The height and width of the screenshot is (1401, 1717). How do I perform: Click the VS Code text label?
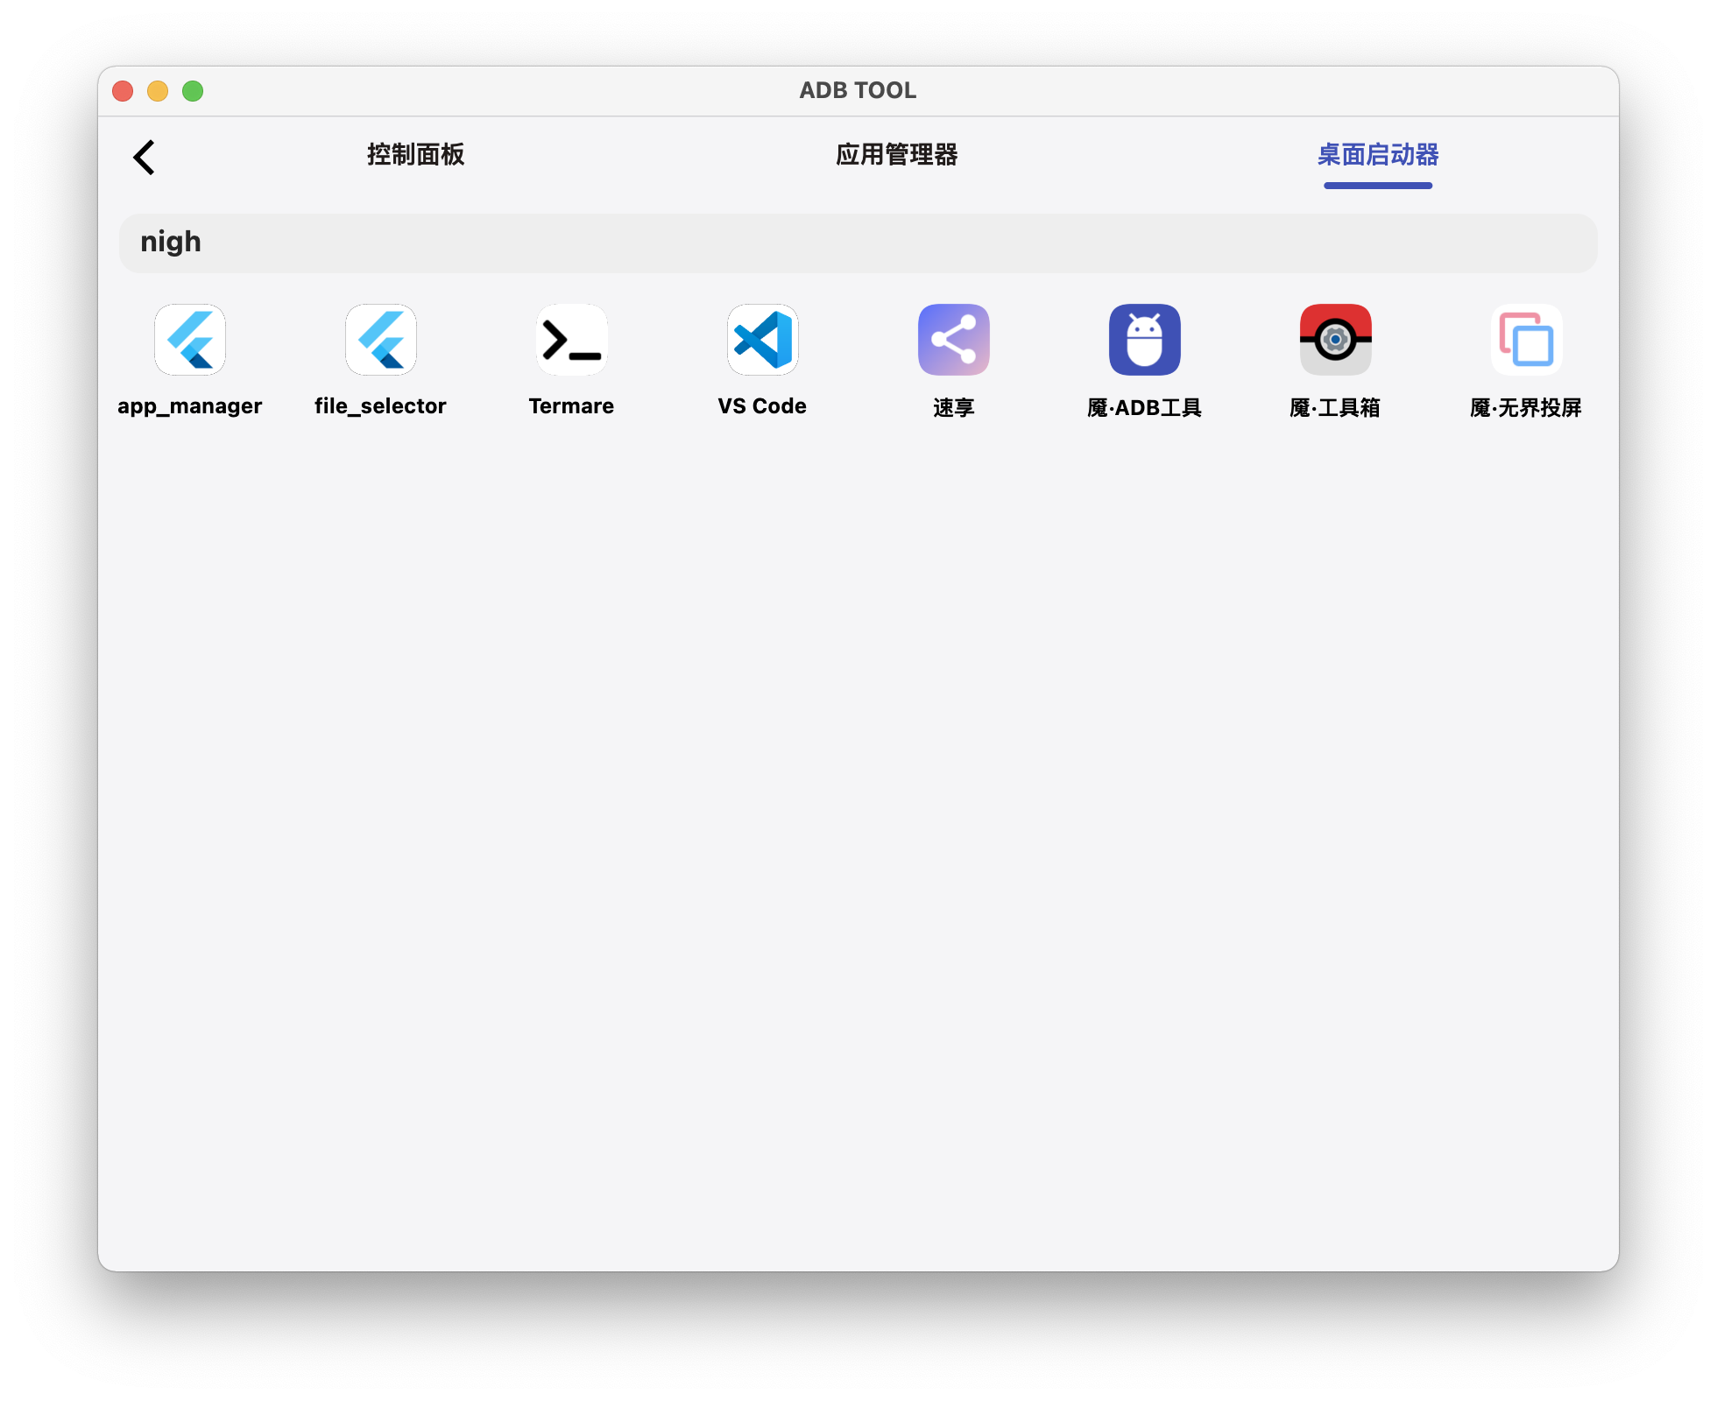[762, 406]
